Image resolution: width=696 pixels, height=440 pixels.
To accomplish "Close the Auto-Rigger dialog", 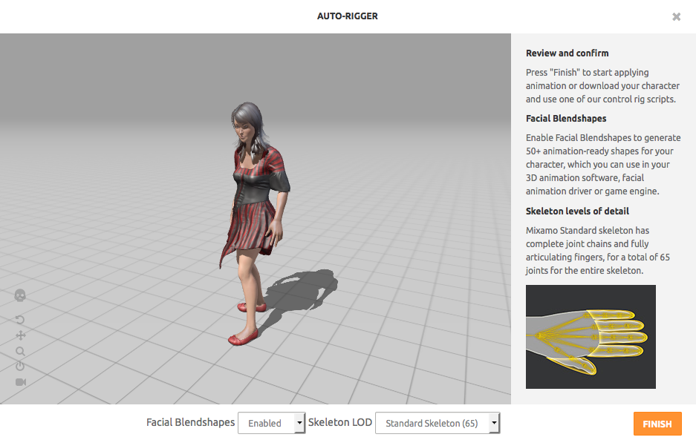I will click(x=676, y=17).
